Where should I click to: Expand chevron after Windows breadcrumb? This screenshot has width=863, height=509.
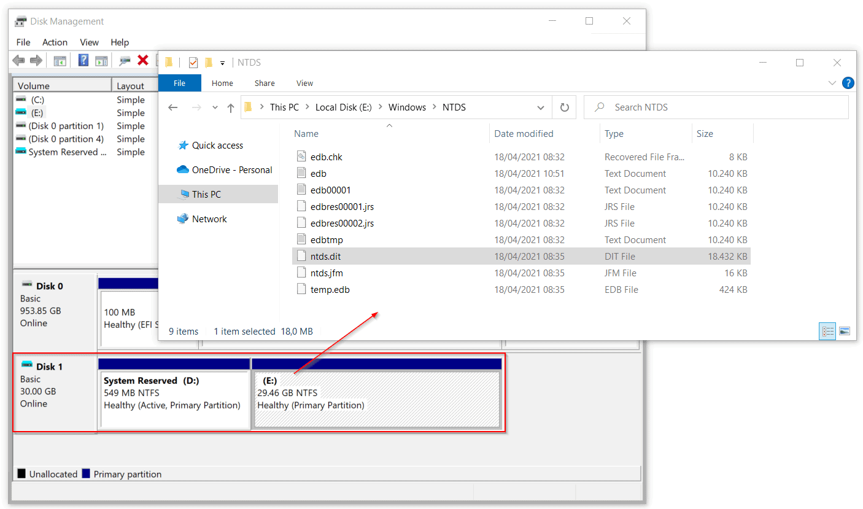[434, 107]
